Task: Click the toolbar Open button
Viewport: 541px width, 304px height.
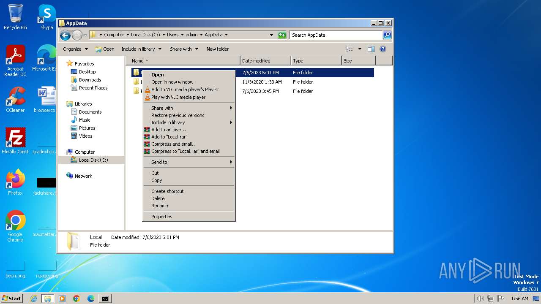Action: click(105, 49)
